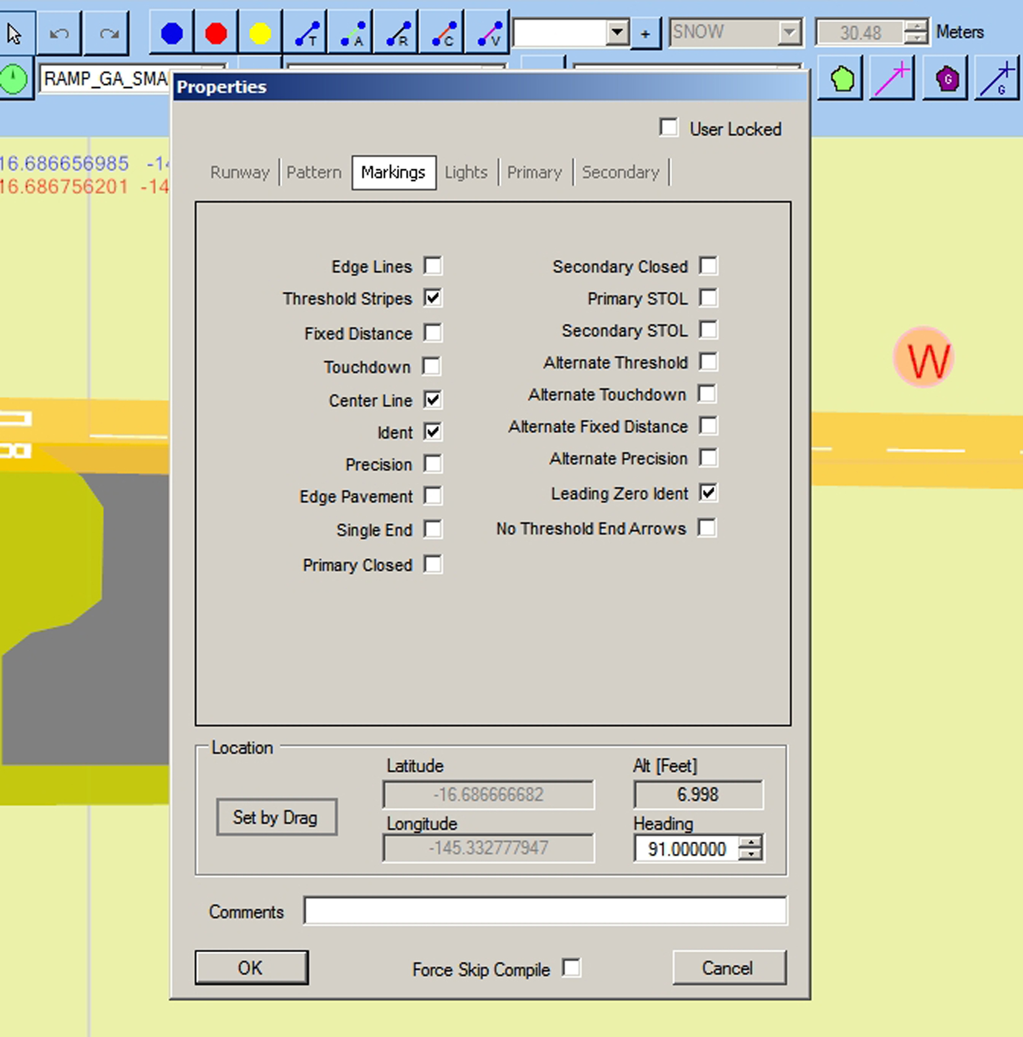Open the SNOW season dropdown

[788, 32]
